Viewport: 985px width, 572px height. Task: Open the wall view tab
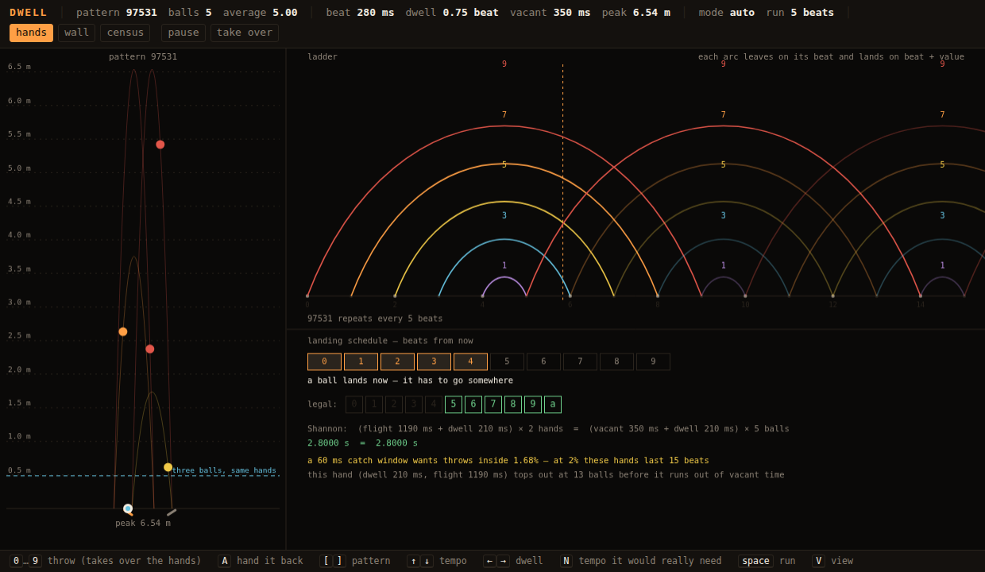[76, 33]
